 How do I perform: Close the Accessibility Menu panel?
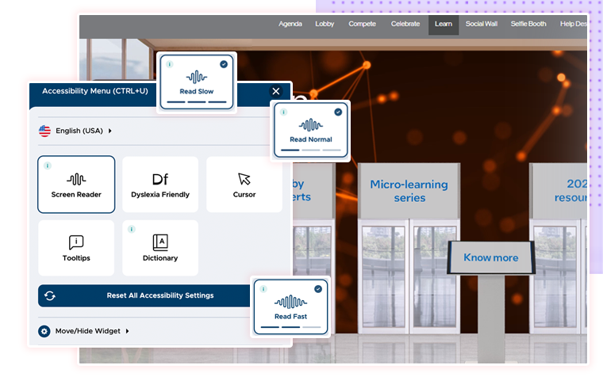point(276,92)
